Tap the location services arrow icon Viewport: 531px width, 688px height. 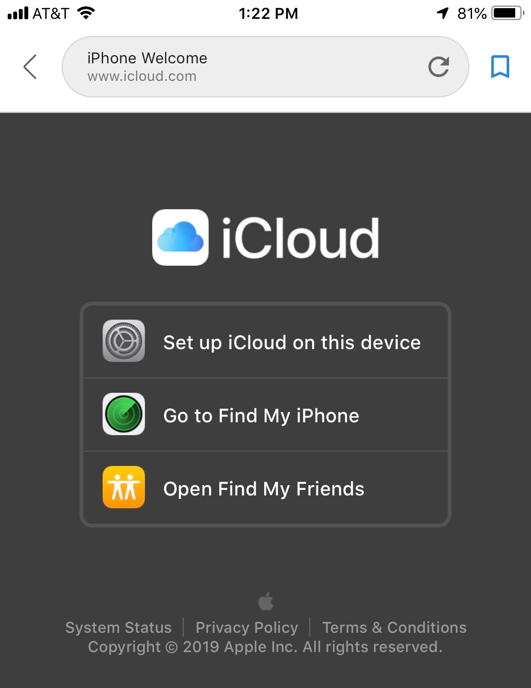(443, 13)
